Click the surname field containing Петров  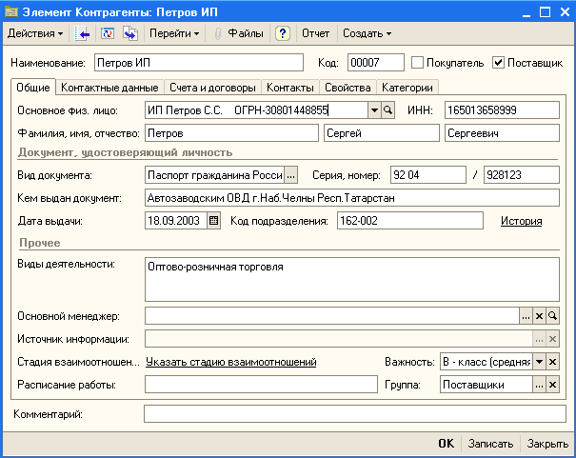(231, 133)
